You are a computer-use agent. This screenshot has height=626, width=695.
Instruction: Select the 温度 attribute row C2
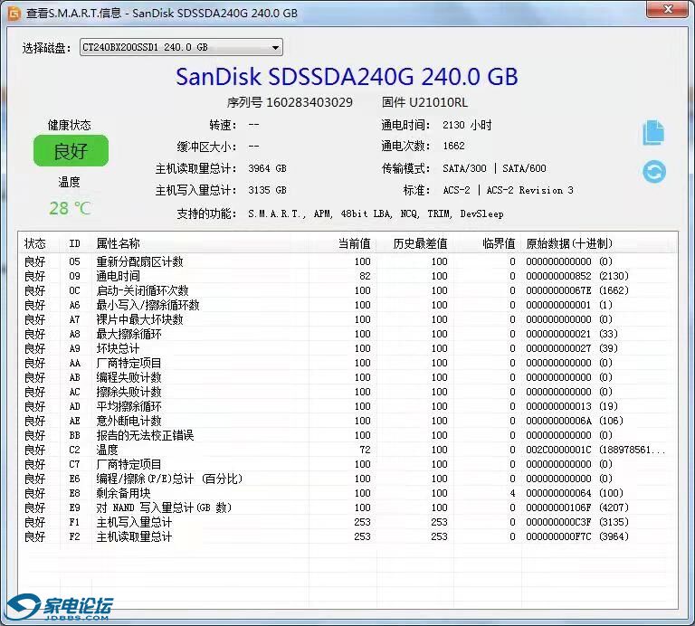tap(347, 450)
